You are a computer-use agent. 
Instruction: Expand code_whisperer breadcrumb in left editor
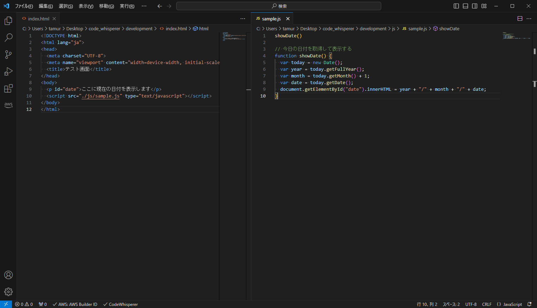(x=104, y=29)
